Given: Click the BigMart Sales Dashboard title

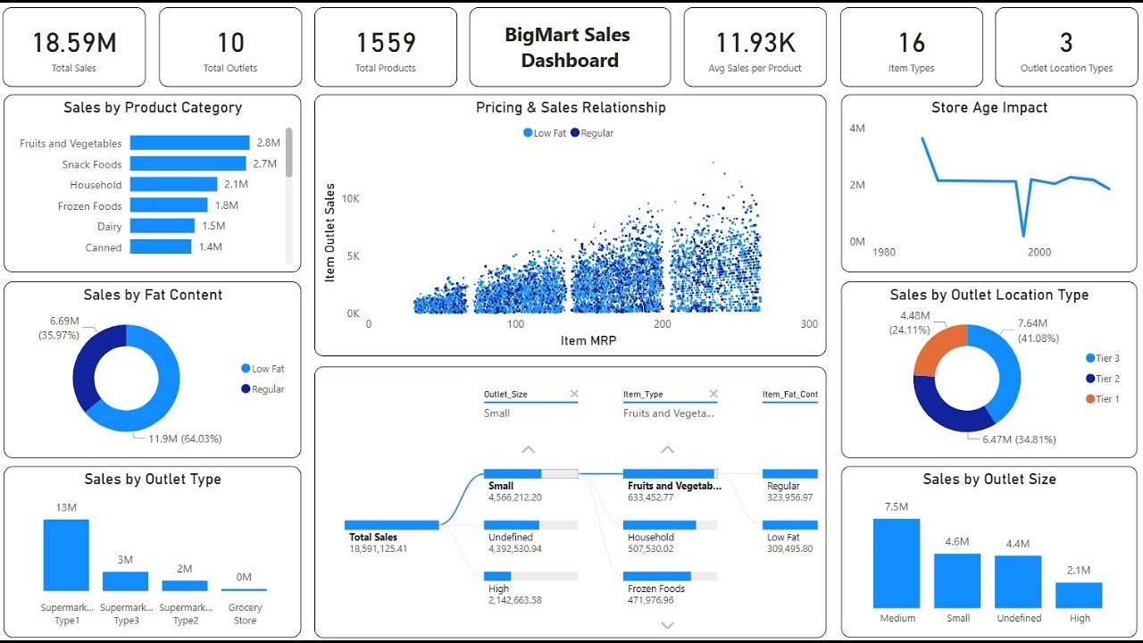Looking at the screenshot, I should [x=570, y=47].
